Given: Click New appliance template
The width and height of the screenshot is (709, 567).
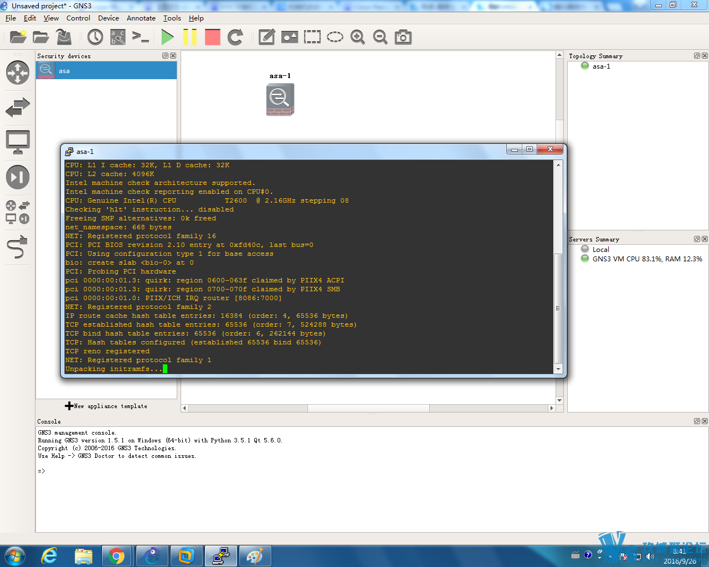Looking at the screenshot, I should (106, 406).
